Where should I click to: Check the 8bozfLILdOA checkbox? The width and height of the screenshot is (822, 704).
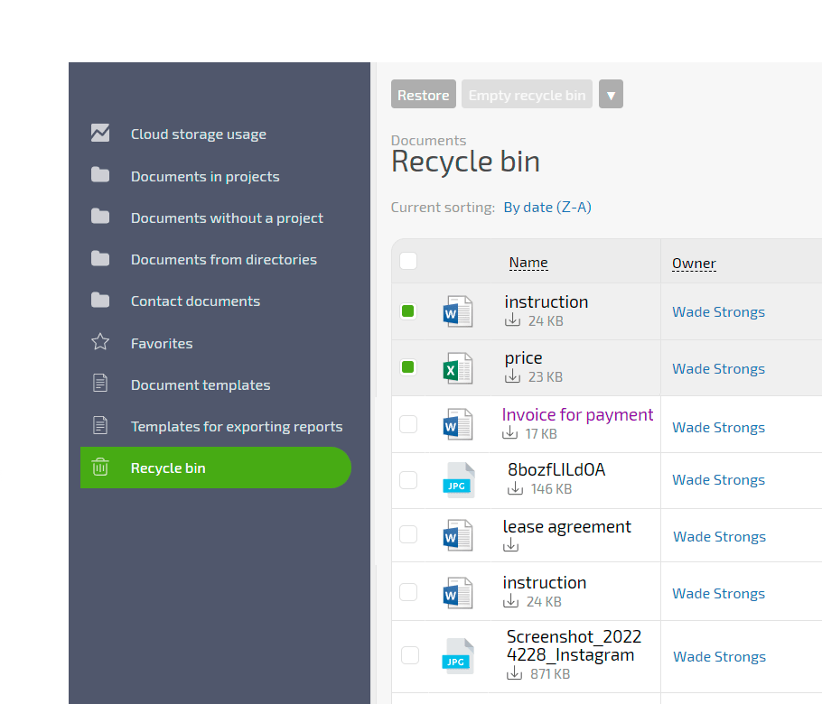(408, 480)
